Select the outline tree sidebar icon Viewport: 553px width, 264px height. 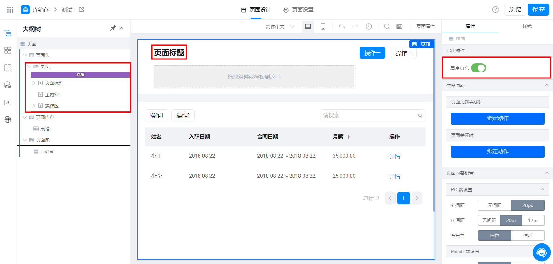pos(8,33)
